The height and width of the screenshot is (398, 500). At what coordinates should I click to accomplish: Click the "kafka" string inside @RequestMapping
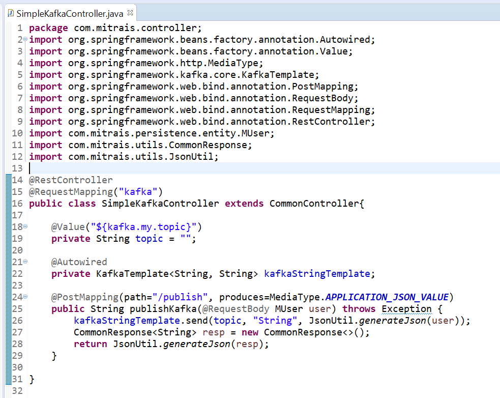(137, 191)
